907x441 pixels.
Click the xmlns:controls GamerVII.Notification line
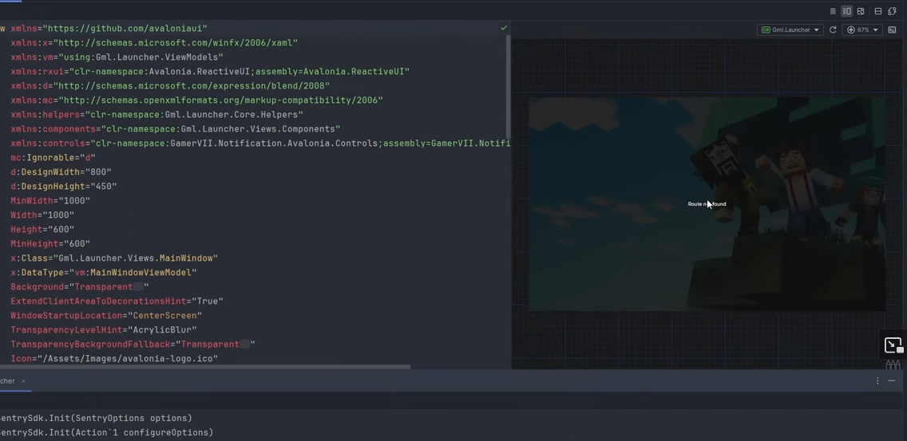[260, 144]
